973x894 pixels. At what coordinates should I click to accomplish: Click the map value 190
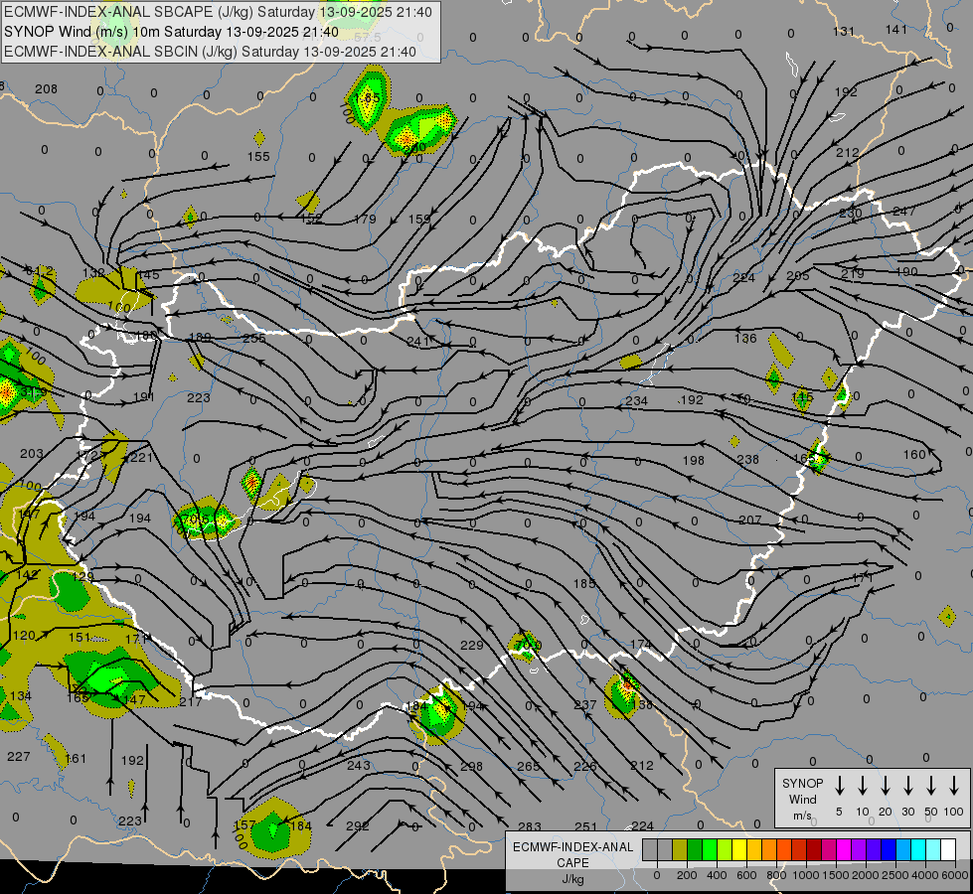click(906, 272)
